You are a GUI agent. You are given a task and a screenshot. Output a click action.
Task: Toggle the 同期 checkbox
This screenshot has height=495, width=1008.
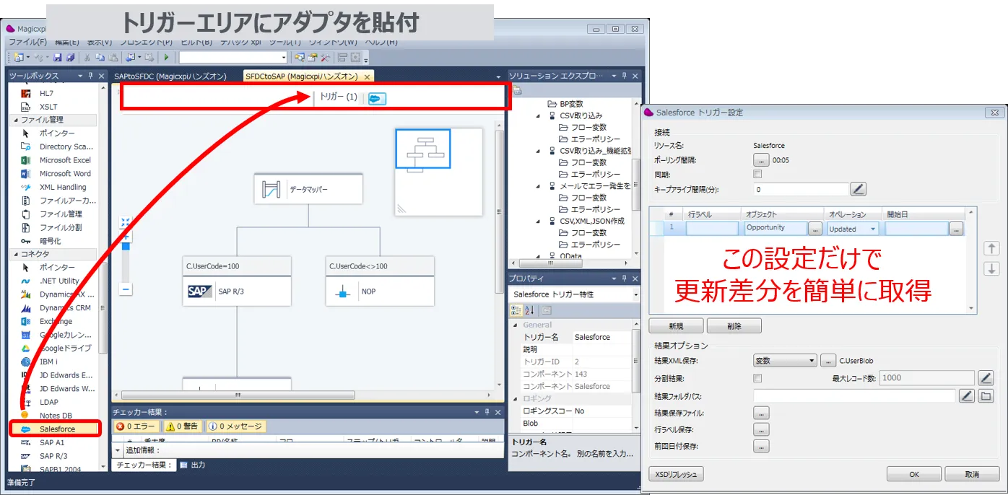coord(757,174)
